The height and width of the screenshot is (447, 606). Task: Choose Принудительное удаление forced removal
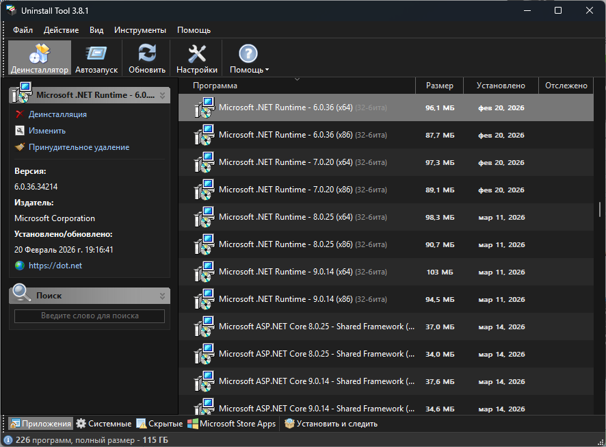(x=78, y=147)
